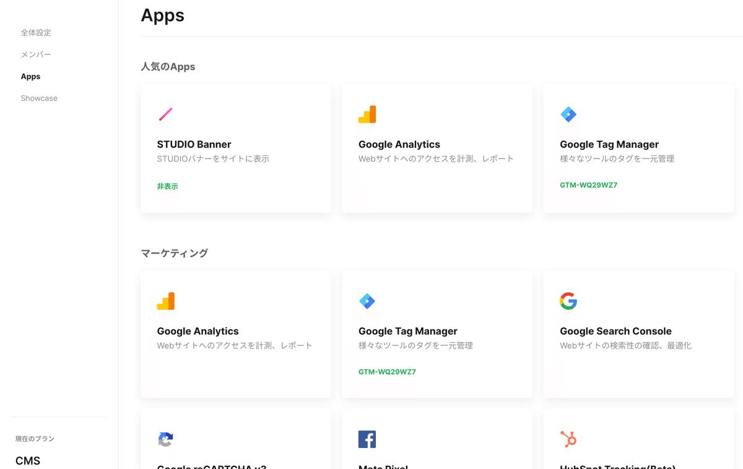This screenshot has height=469, width=743.
Task: Click the STUDIO Banner pink pen icon
Action: (165, 114)
